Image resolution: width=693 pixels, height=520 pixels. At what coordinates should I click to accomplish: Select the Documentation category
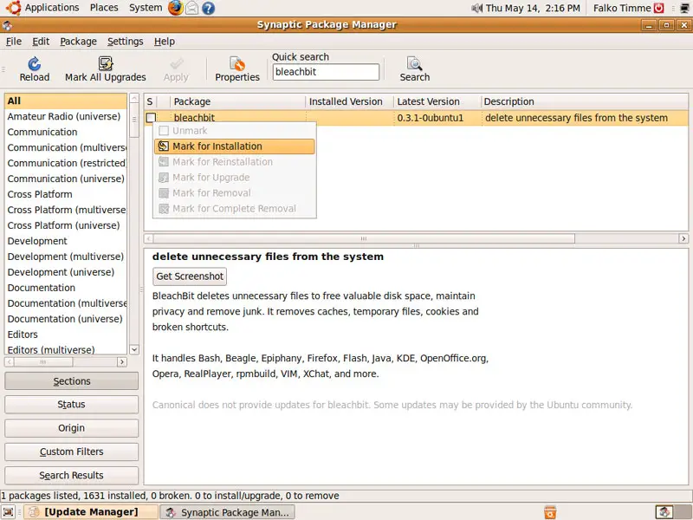click(66, 288)
